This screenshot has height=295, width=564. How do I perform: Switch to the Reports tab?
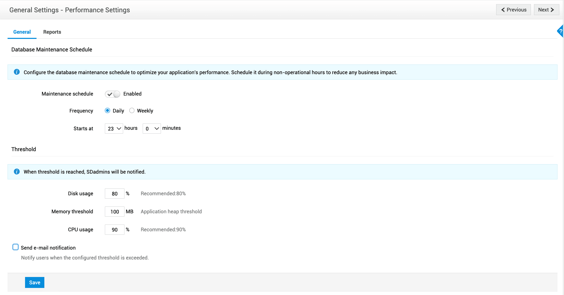[x=52, y=32]
